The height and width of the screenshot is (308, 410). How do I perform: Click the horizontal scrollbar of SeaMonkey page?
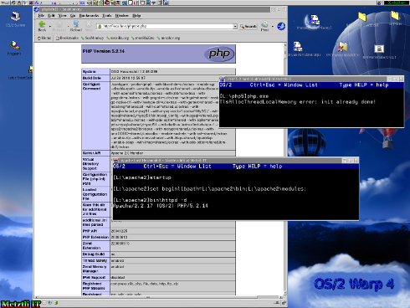[x=158, y=297]
